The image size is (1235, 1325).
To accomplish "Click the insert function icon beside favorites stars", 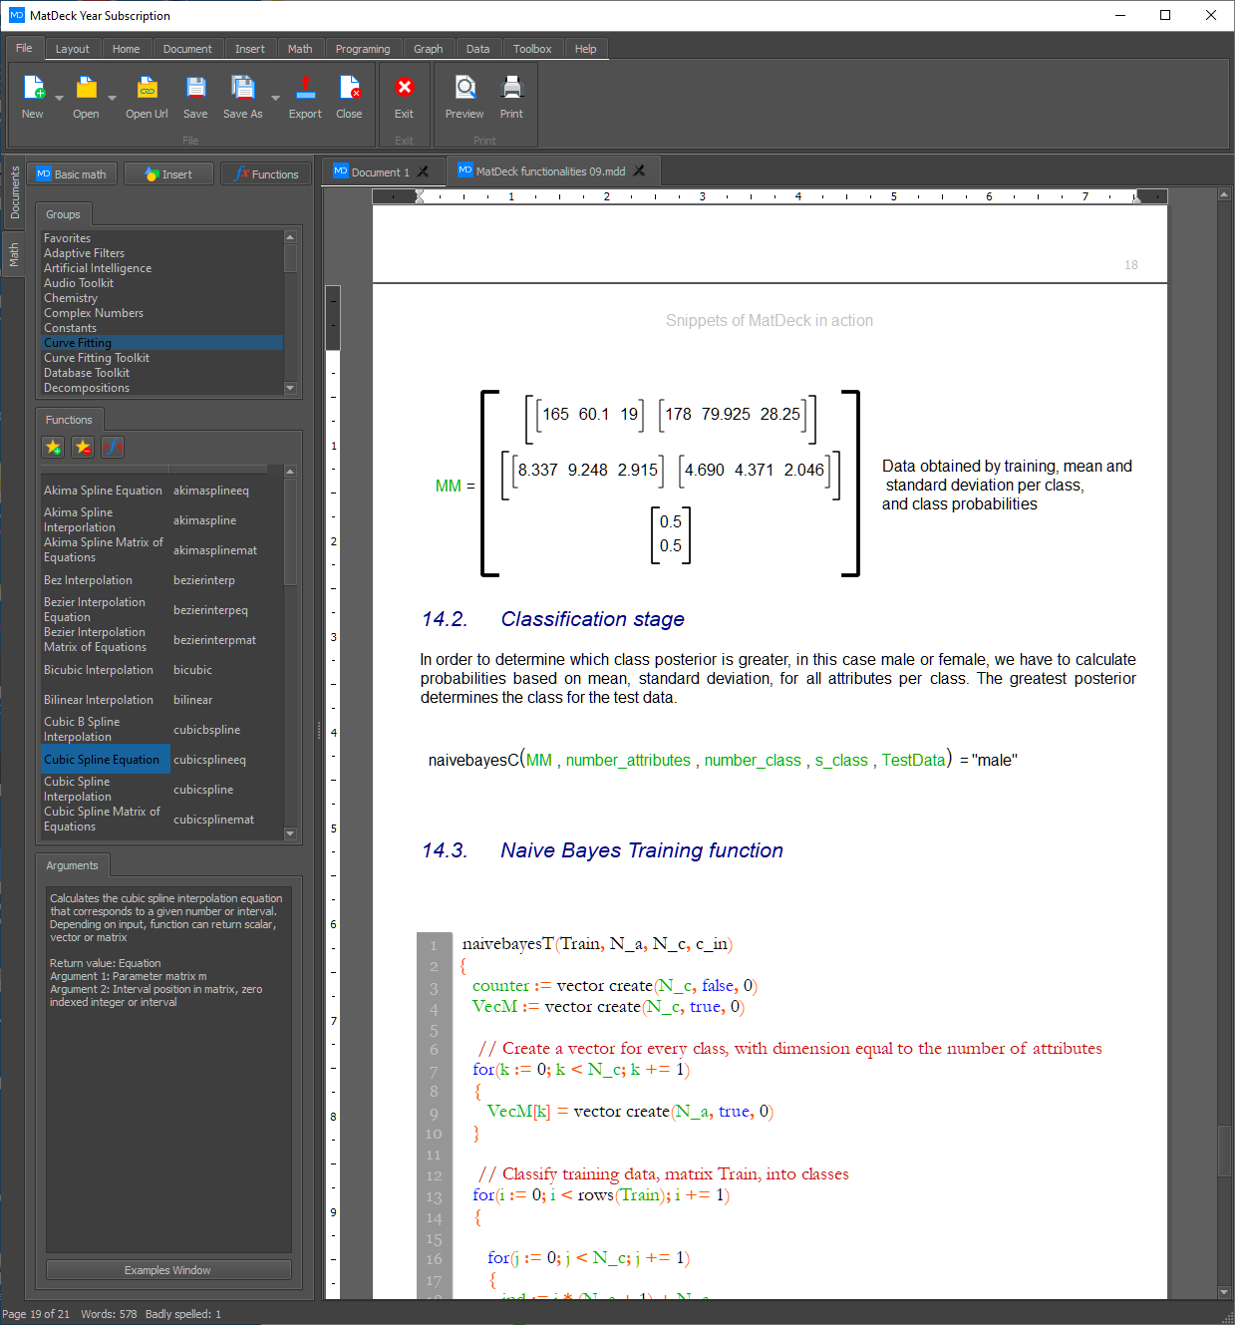I will point(113,448).
